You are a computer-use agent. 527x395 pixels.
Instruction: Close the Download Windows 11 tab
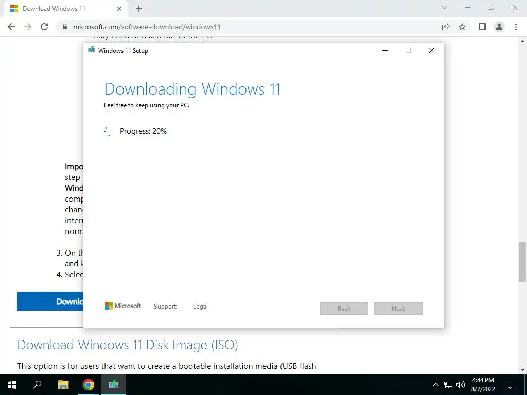(x=119, y=9)
